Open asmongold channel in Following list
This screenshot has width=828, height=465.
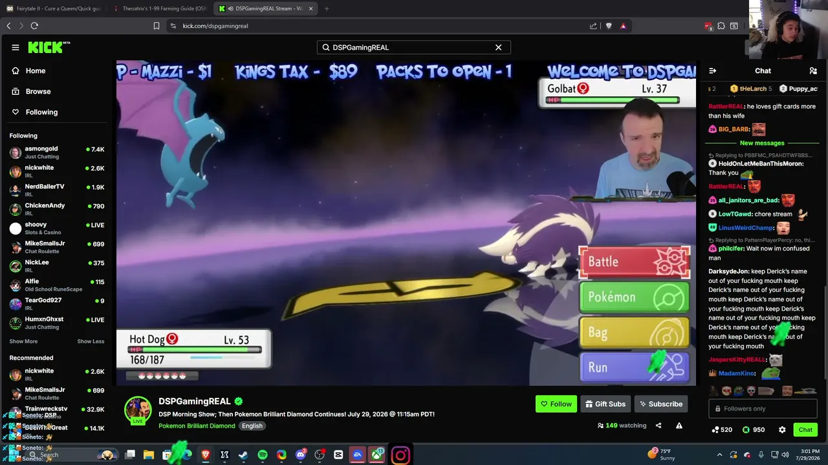[x=57, y=152]
